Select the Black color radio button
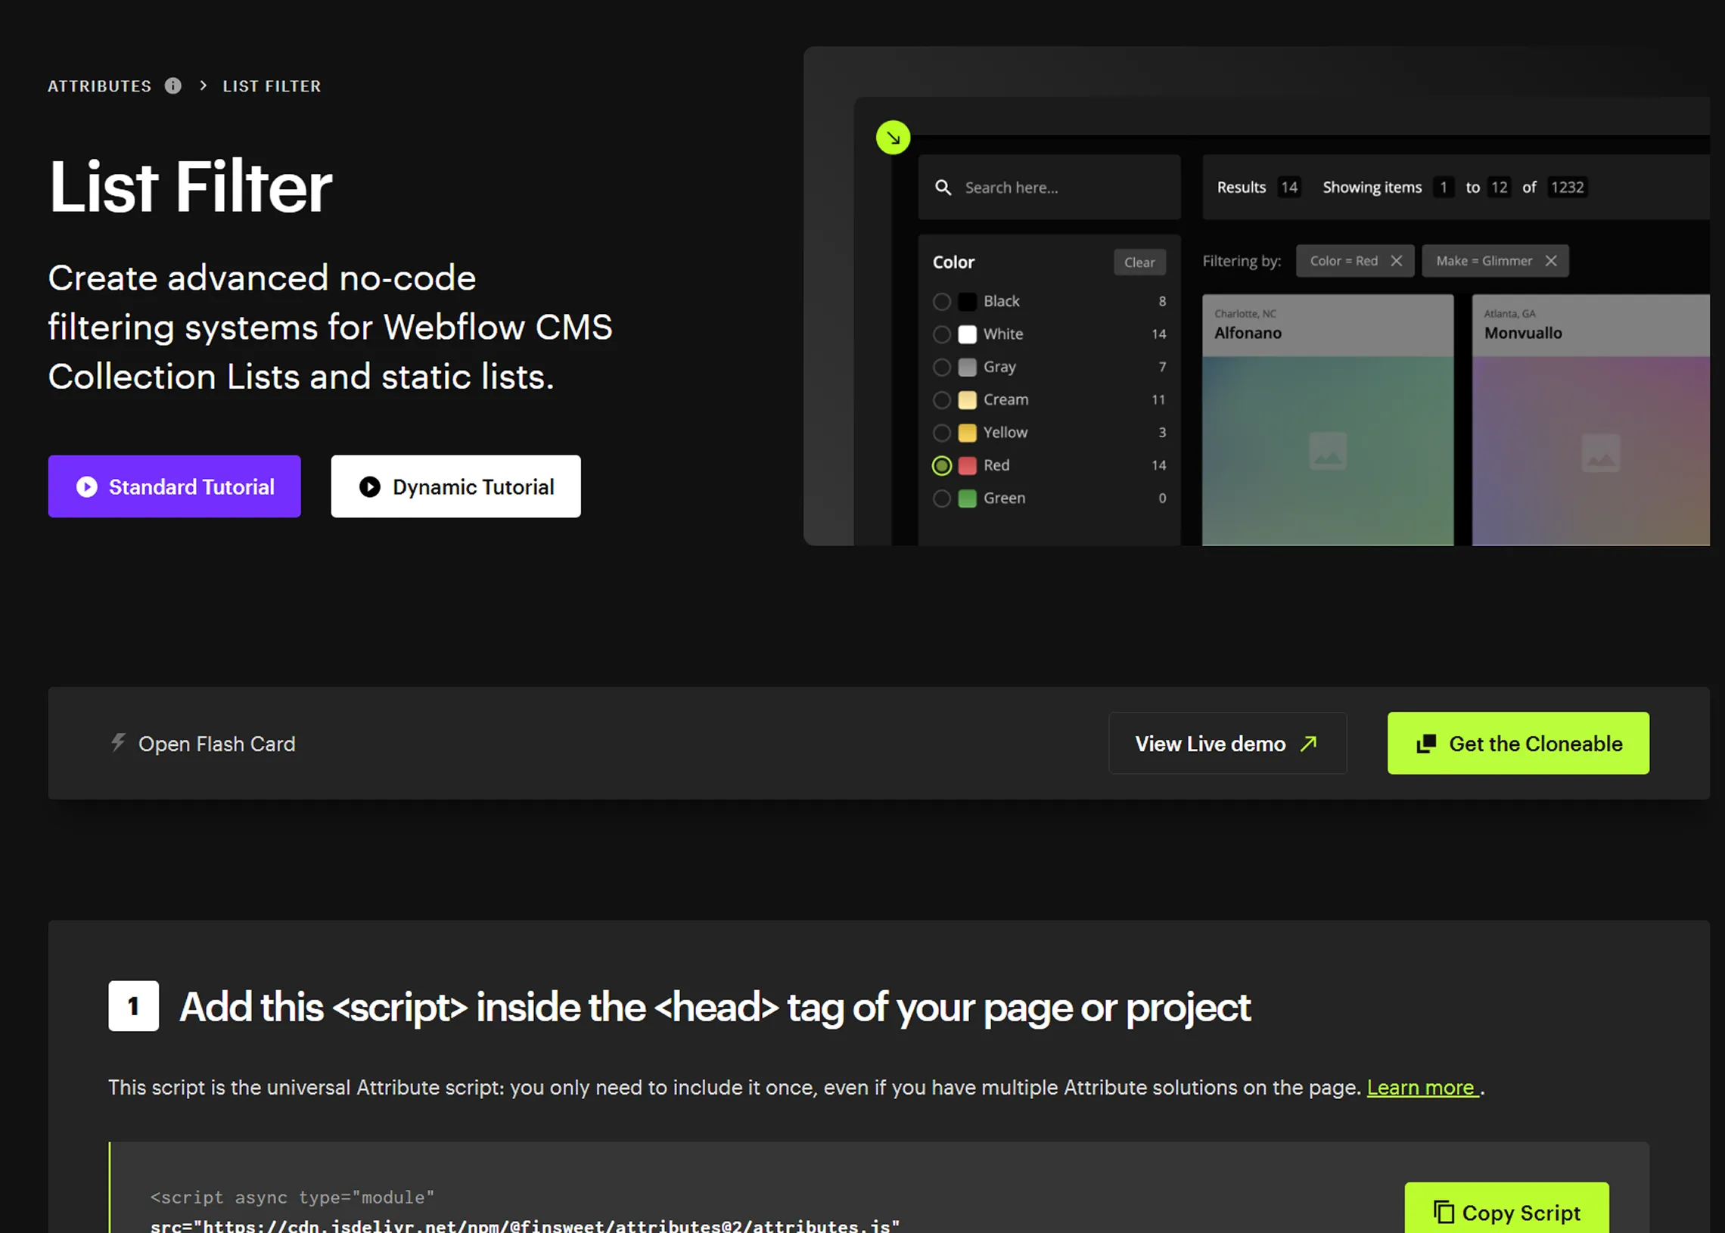 [x=941, y=301]
